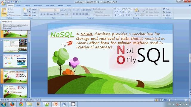Switch to Slide Sorter view
This screenshot has width=191, height=107.
pyautogui.click(x=159, y=100)
